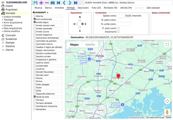Uncheck the East exposure checkbox
Image resolution: width=173 pixels, height=120 pixels.
coord(82,24)
